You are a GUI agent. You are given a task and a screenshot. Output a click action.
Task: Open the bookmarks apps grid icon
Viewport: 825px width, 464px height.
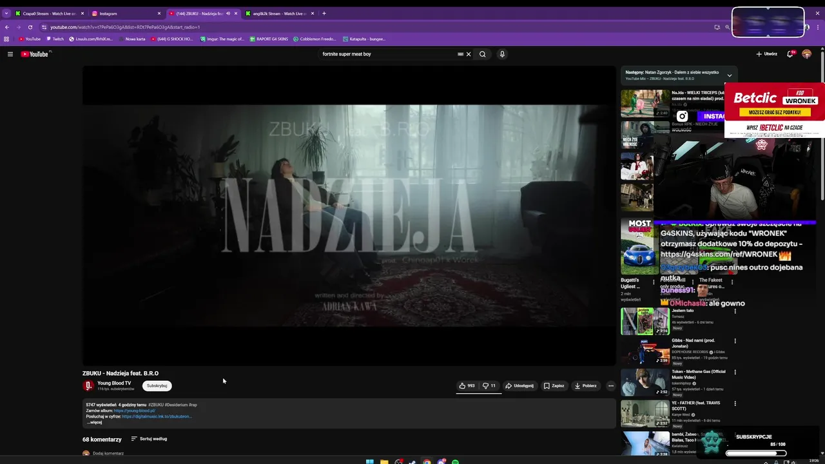pyautogui.click(x=6, y=39)
